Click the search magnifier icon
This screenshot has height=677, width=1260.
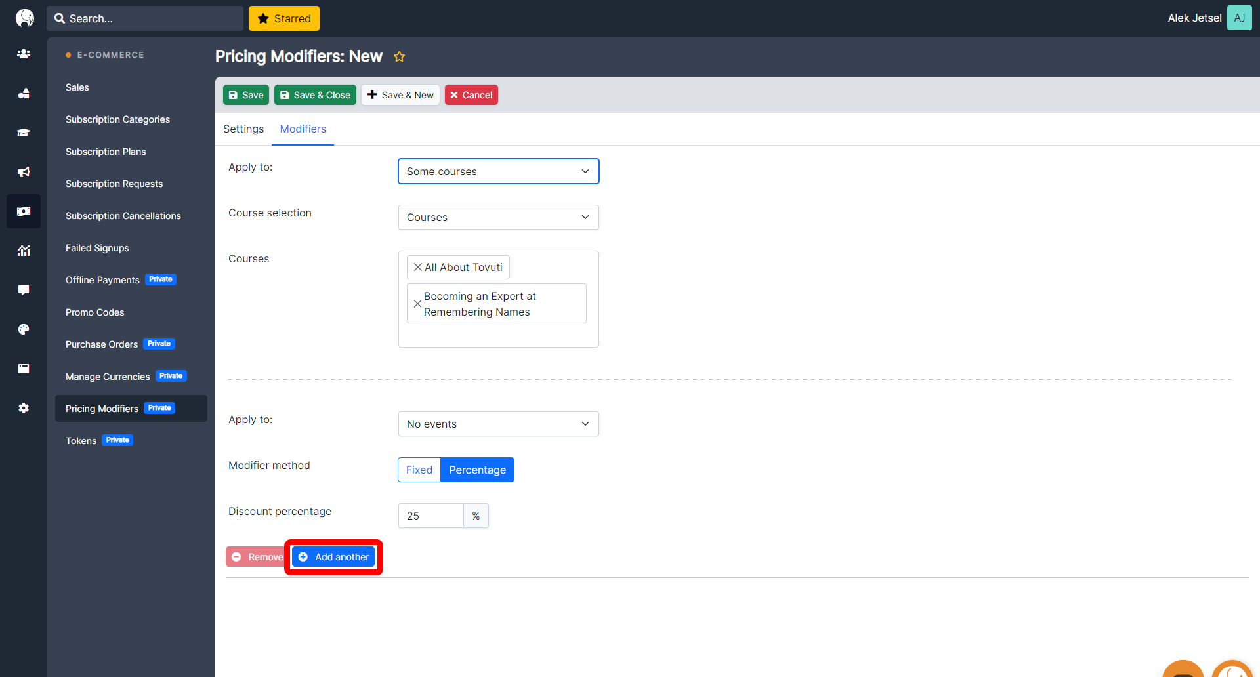click(x=60, y=18)
